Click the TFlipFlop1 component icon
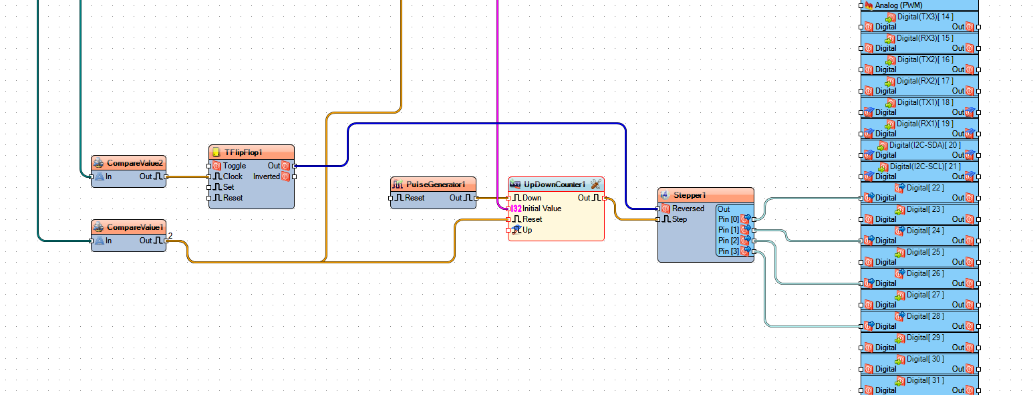Screen dimensions: 1033x395 click(216, 152)
